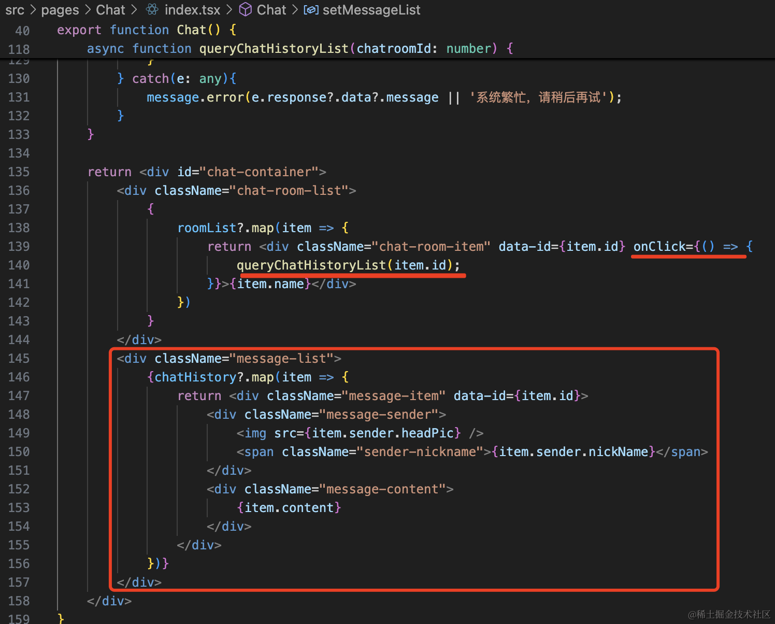
Task: Click the React file icon beside index.tsx
Action: (152, 9)
